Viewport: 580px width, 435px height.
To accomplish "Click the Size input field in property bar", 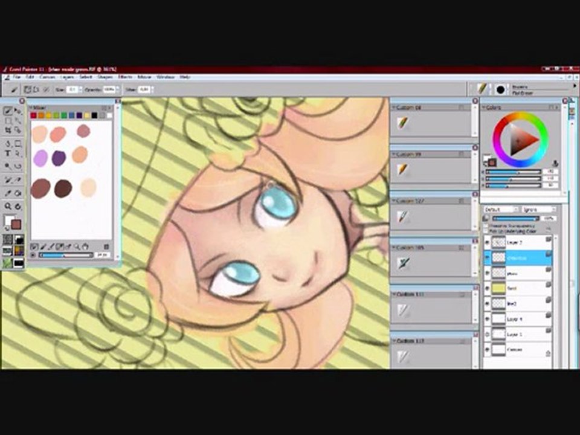I will coord(72,90).
